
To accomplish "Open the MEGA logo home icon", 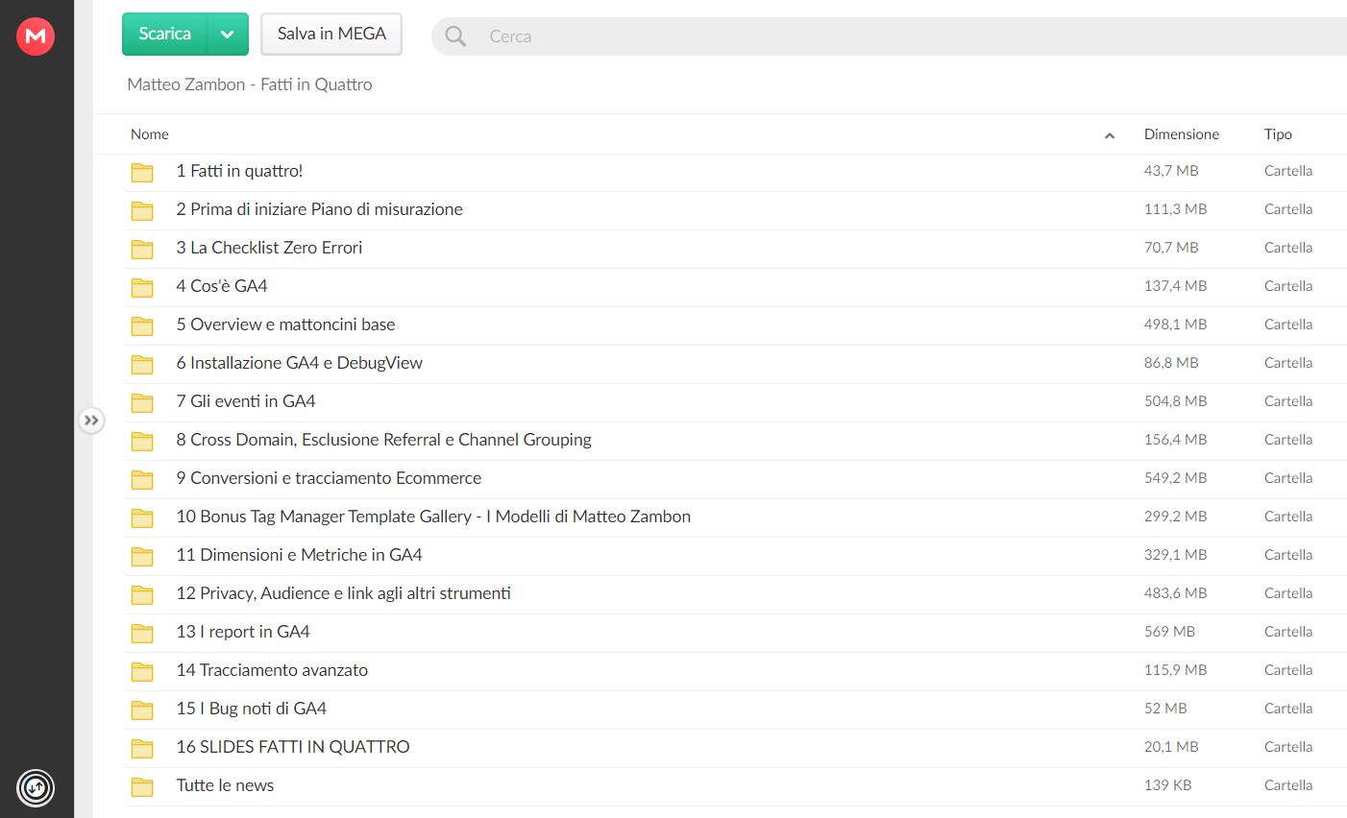I will pyautogui.click(x=36, y=36).
